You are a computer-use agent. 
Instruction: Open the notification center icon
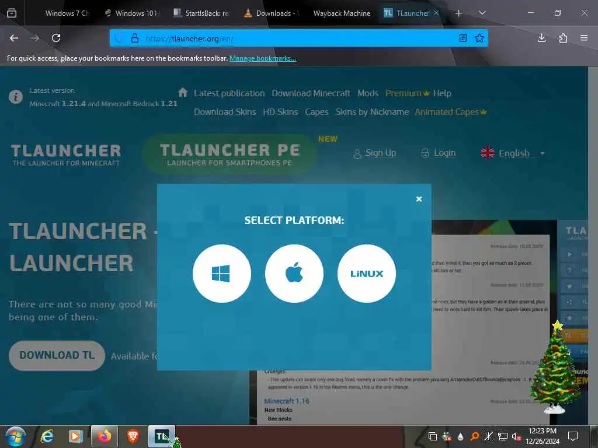pos(573,436)
